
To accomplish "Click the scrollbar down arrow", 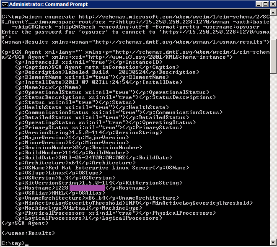I will (273, 242).
